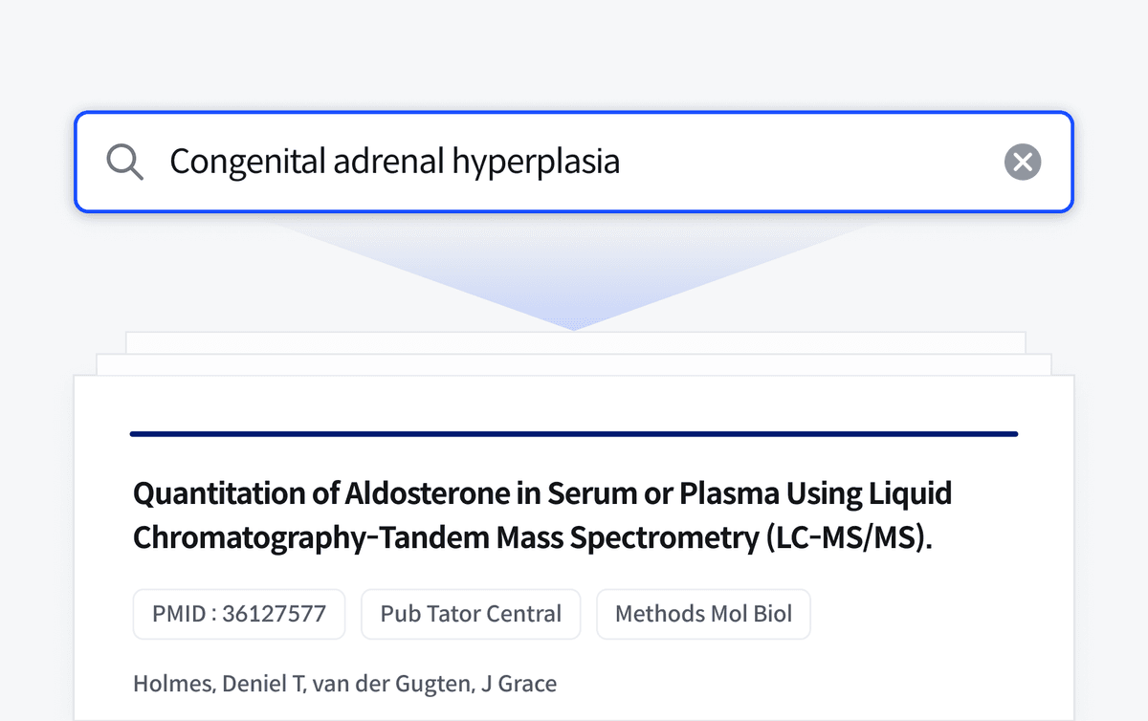The image size is (1148, 721).
Task: Select the Pub Tator Central tag
Action: point(471,614)
